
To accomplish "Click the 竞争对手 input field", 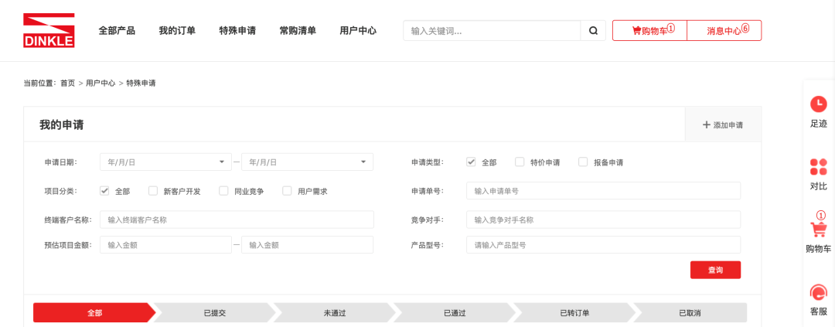I will [x=603, y=220].
